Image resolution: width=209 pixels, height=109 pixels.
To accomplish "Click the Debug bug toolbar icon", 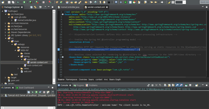I will click(18, 2).
